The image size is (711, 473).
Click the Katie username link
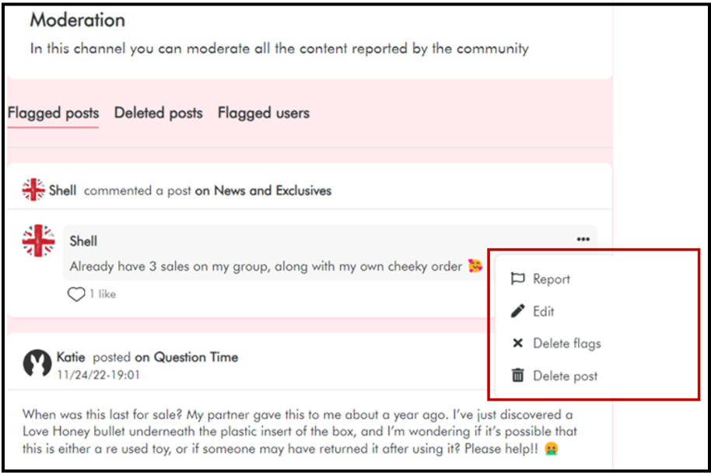[x=72, y=357]
